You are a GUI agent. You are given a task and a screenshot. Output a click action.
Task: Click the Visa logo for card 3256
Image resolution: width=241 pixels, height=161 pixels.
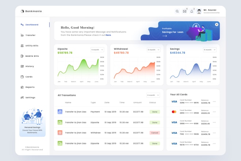coord(174,101)
